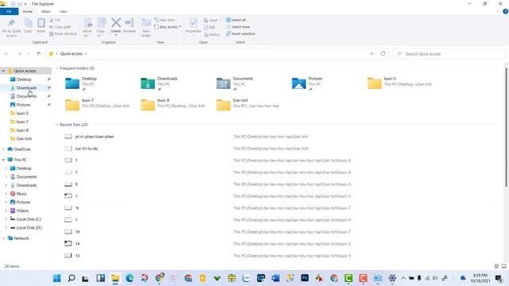This screenshot has height=286, width=509.
Task: Click the Paste icon in the ribbon
Action: pos(41,23)
